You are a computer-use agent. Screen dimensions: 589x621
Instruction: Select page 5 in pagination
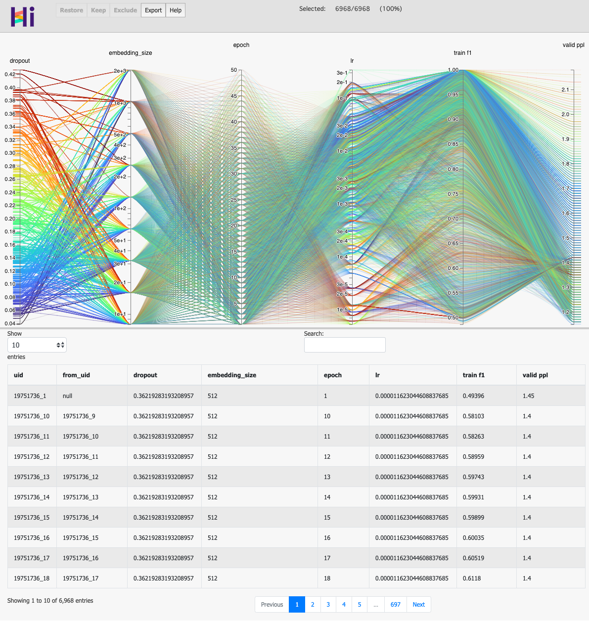tap(360, 604)
